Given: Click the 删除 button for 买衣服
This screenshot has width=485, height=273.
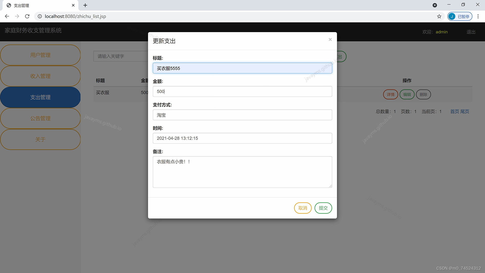Looking at the screenshot, I should tap(423, 95).
